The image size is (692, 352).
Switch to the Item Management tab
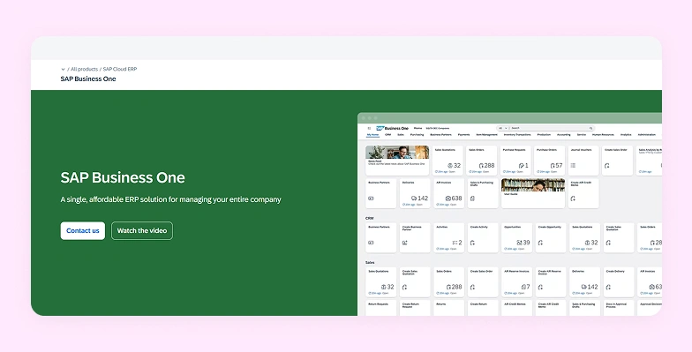(x=487, y=135)
